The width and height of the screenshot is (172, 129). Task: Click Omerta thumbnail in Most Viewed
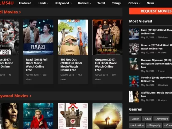[134, 49]
